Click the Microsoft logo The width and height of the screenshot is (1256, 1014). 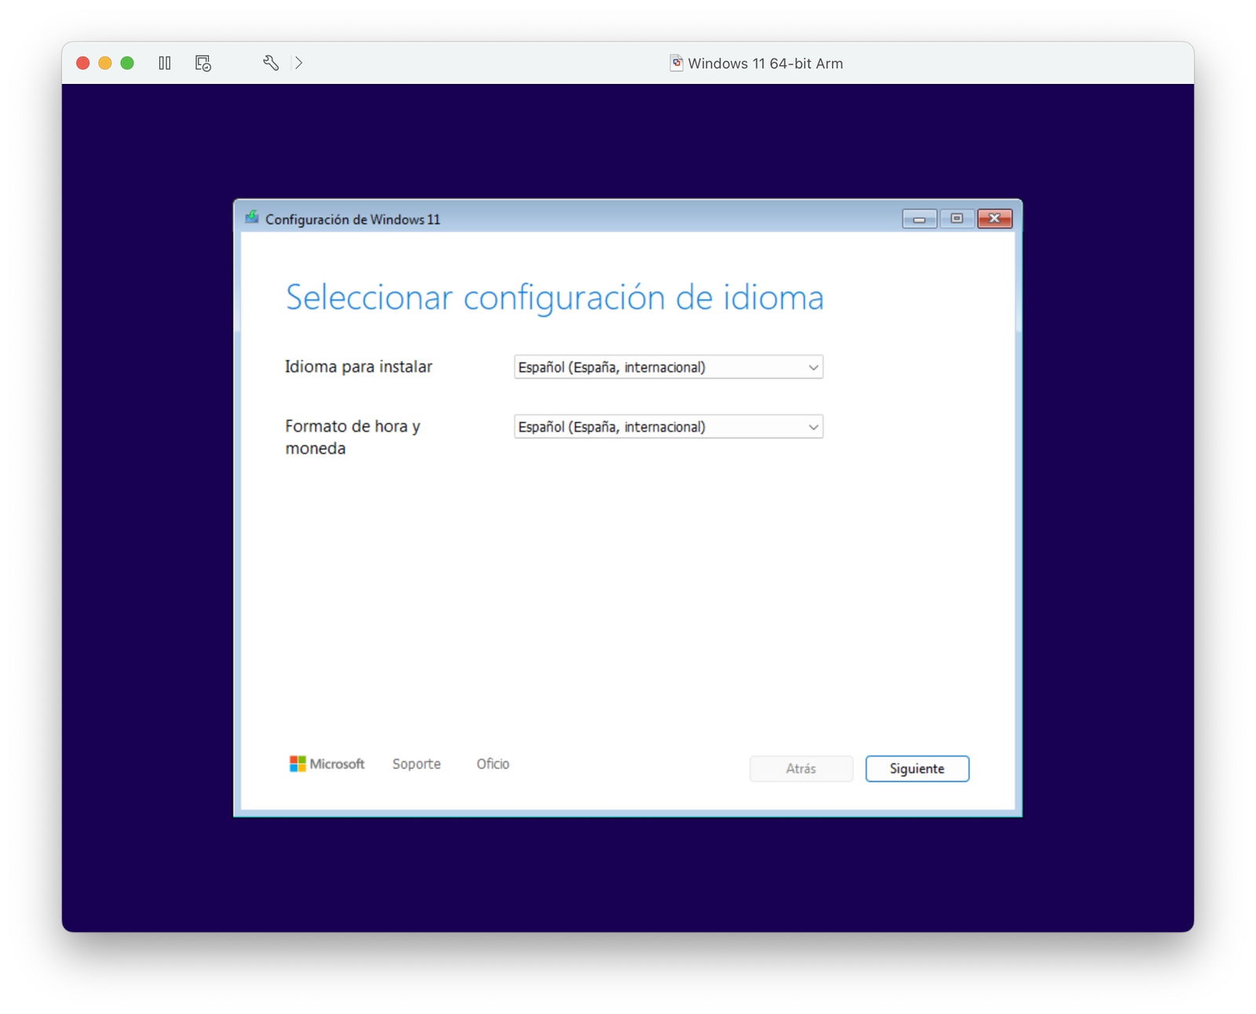pyautogui.click(x=327, y=764)
